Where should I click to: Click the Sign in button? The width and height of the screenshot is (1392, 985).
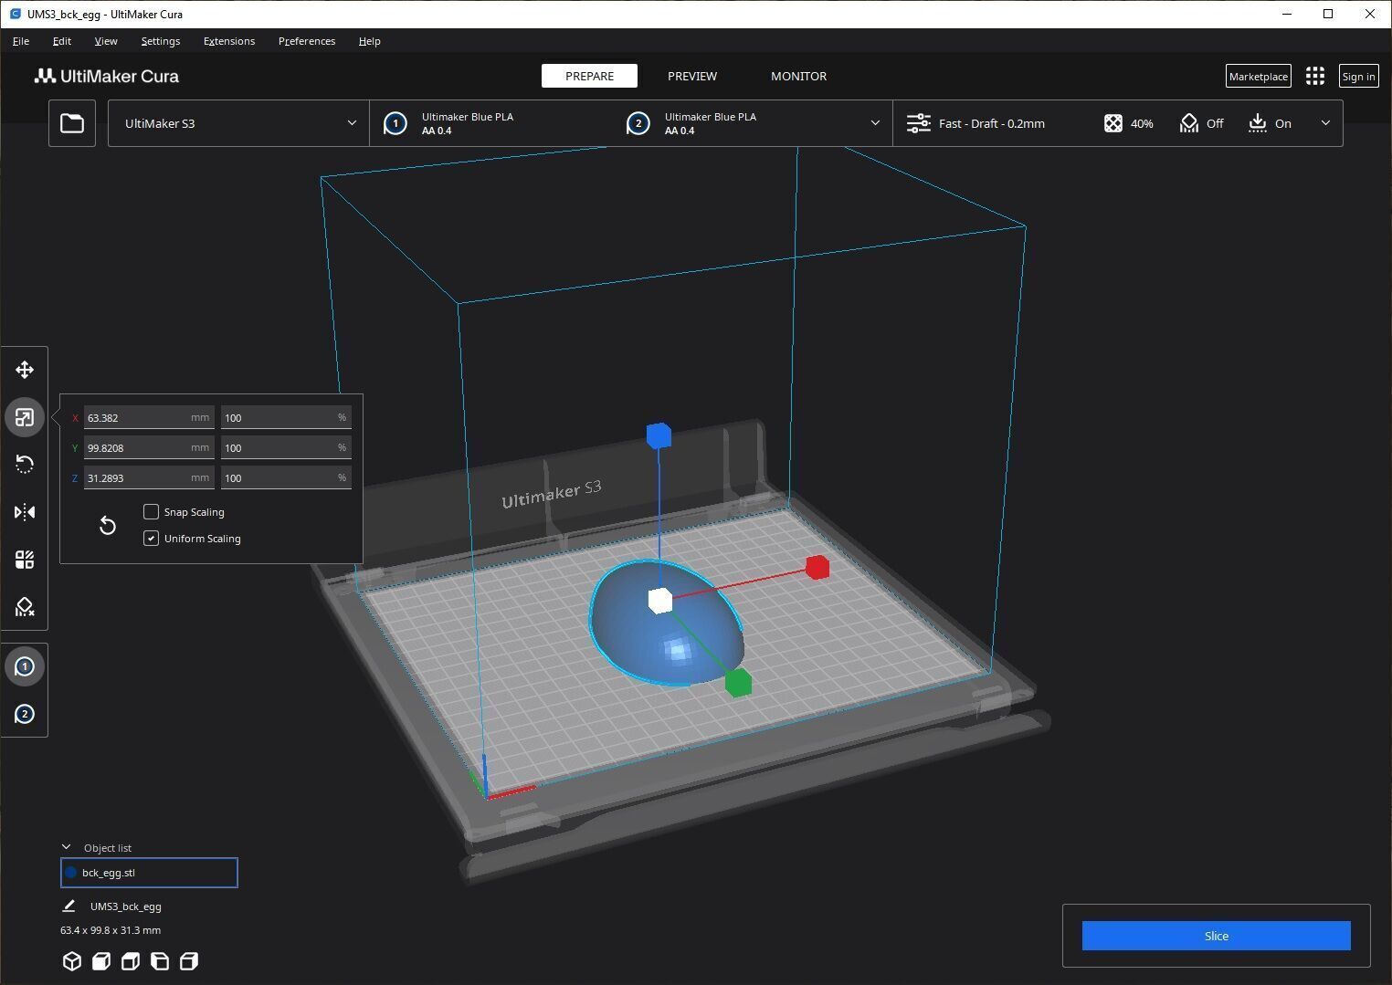pos(1359,77)
